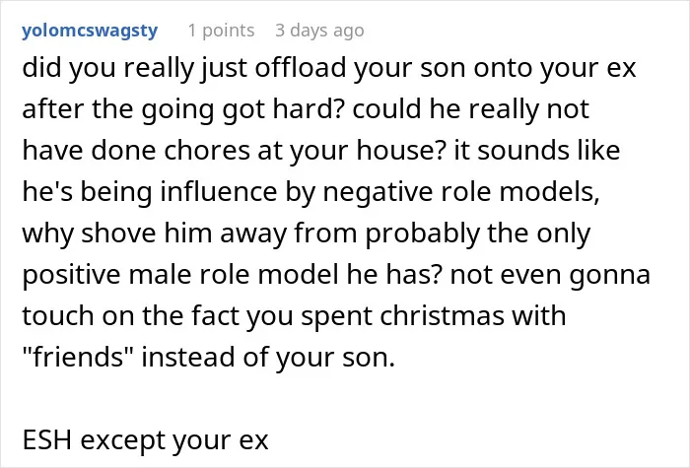Click the phrase "instead of your son."

point(268,357)
